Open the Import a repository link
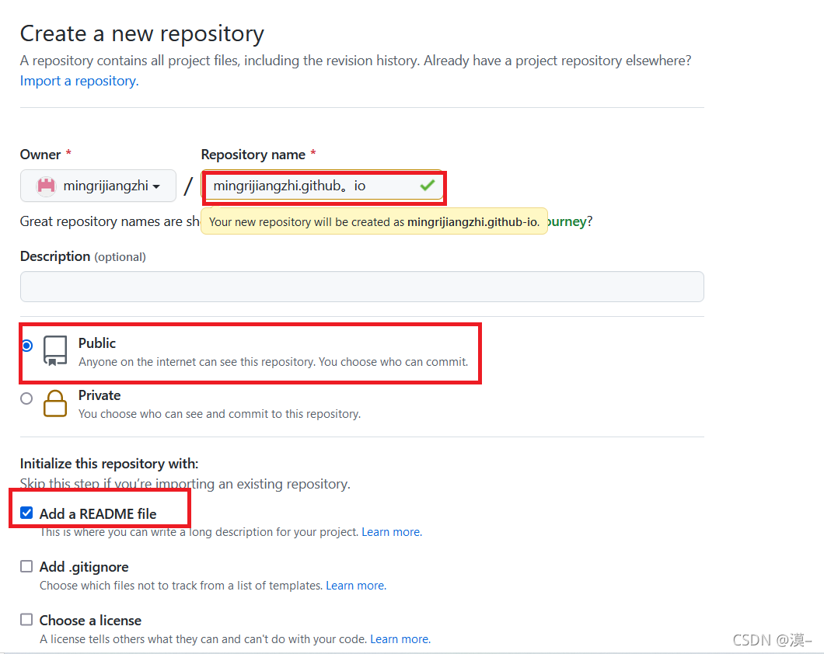Screen dimensions: 824x654 pyautogui.click(x=79, y=81)
